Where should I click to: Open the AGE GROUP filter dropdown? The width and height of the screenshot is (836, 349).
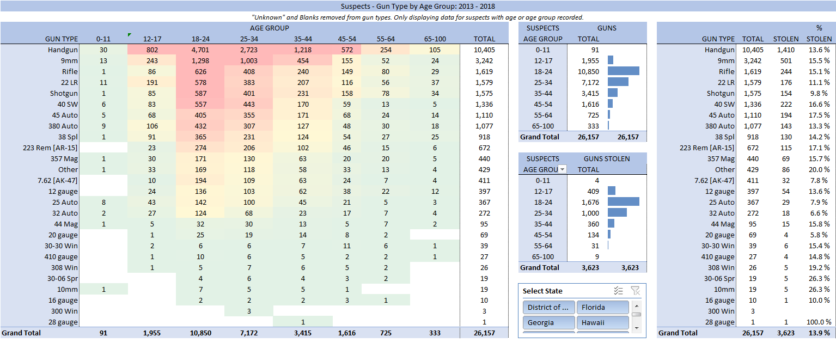[x=563, y=169]
